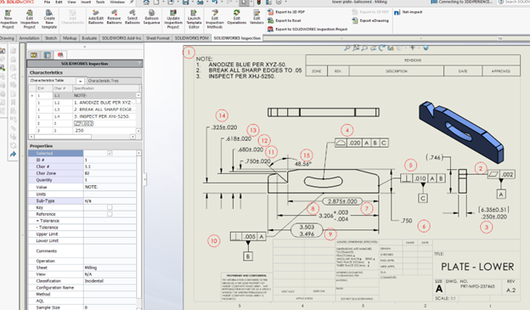Click Remove Balloons tool
Screen dimensions: 530x310
115,17
